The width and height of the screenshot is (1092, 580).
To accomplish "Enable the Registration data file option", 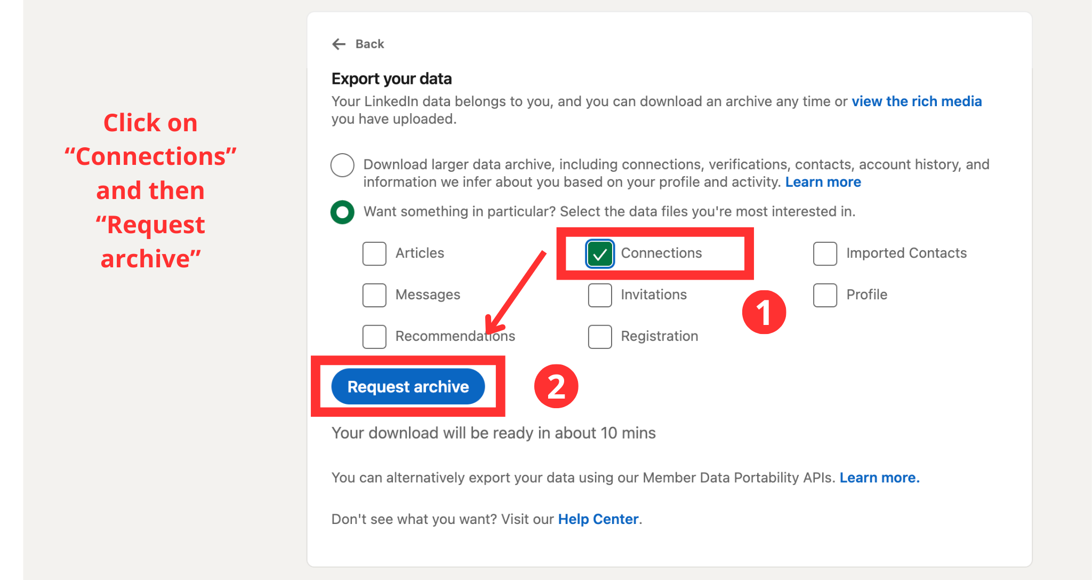I will (599, 336).
